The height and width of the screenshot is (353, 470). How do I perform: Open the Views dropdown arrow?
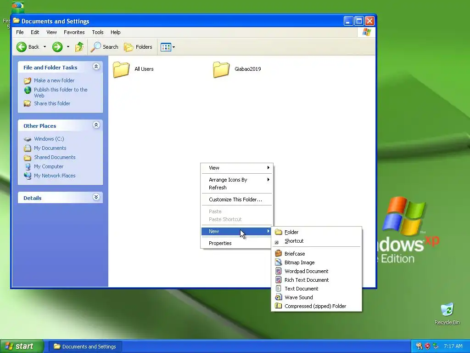pyautogui.click(x=173, y=47)
